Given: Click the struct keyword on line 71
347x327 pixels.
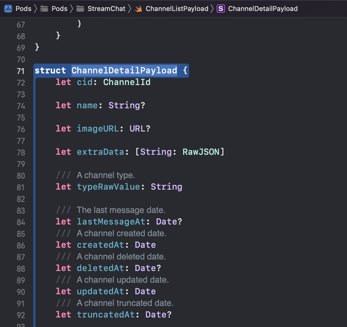Looking at the screenshot, I should coord(50,71).
